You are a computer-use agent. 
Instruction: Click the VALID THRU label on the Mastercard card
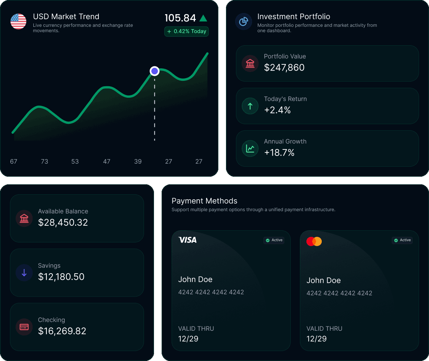point(324,329)
